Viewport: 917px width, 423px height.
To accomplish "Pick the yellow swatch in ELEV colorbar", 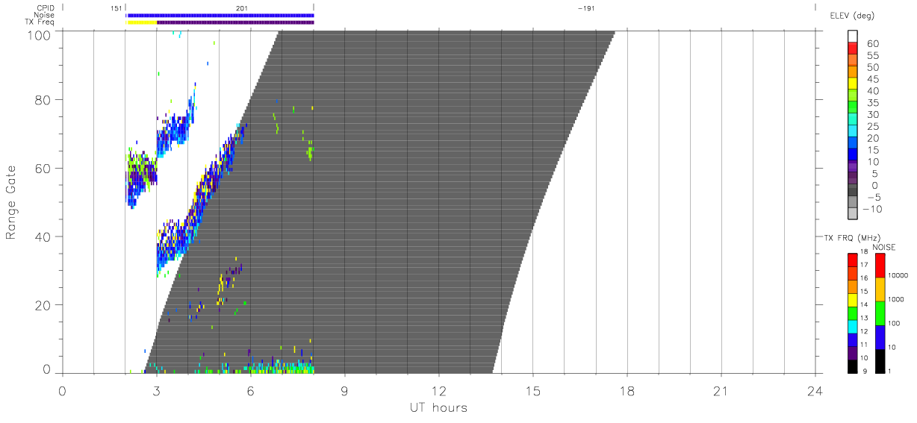I will pos(853,84).
